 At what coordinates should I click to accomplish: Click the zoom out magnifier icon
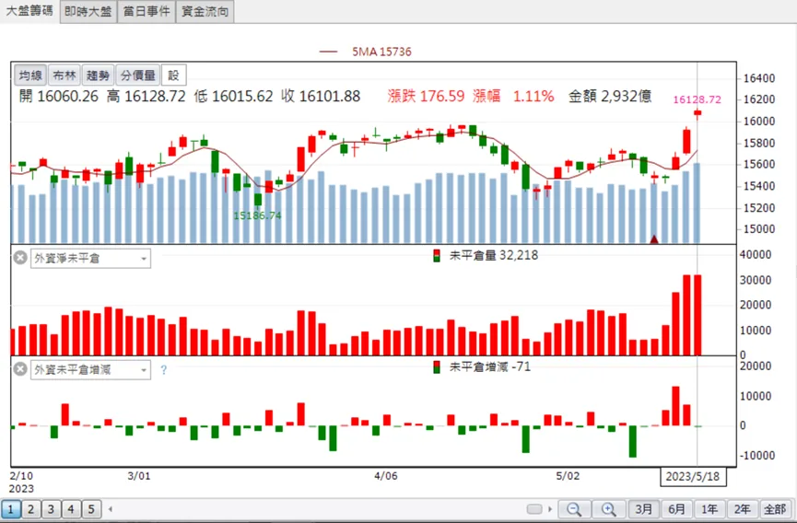click(574, 509)
